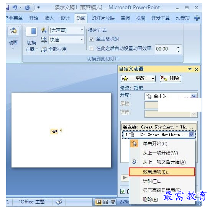Open the 设计 ribbon tab
This screenshot has width=210, height=208.
(x=65, y=18)
